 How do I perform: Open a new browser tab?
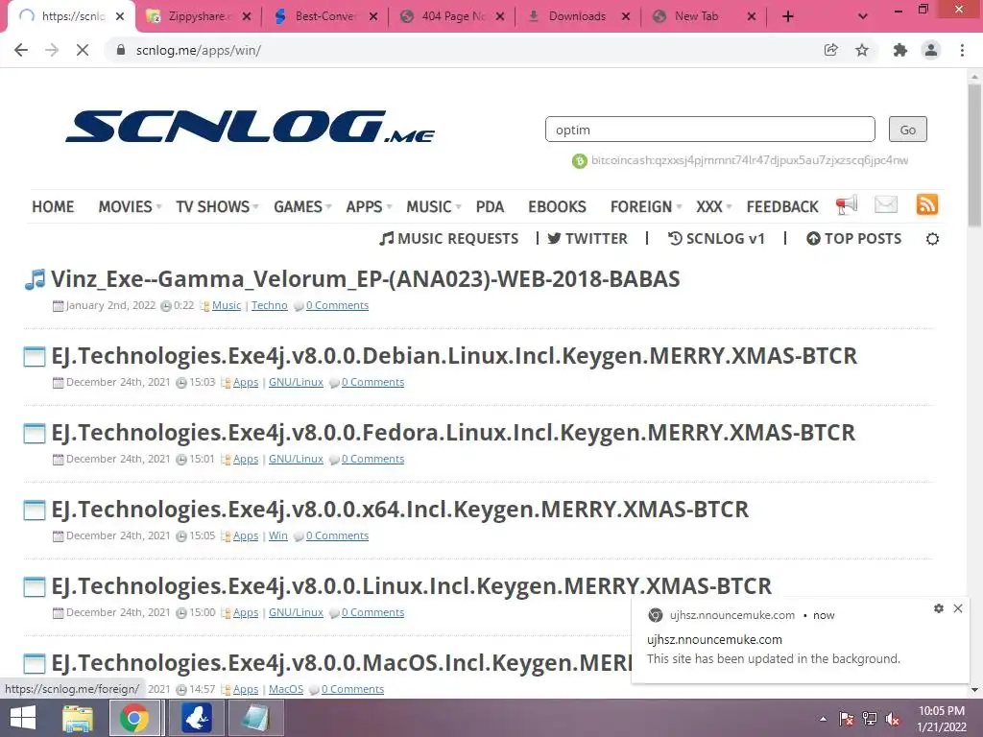click(788, 17)
